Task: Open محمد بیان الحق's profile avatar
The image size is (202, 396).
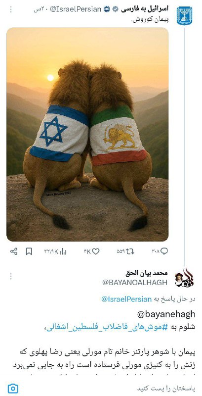Action: (184, 278)
